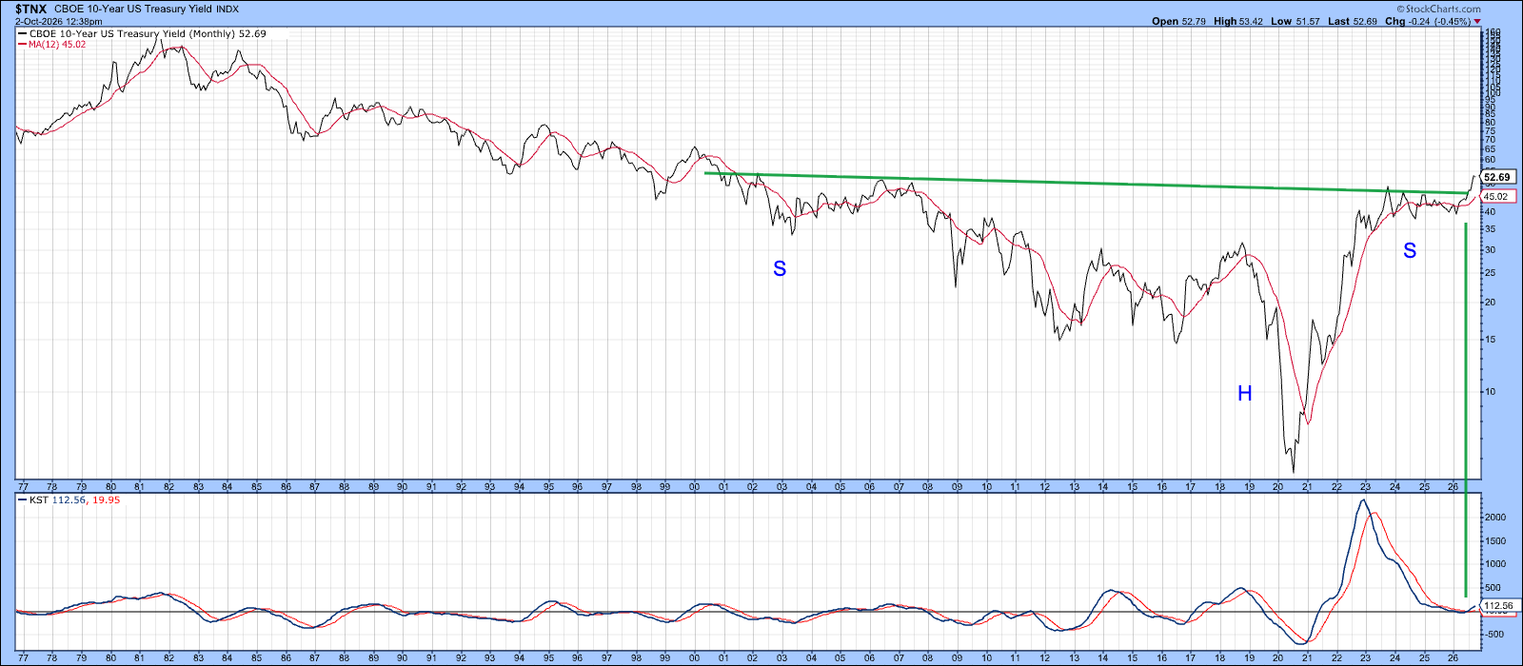Click the High value 53.42
This screenshot has width=1523, height=666.
click(x=1253, y=21)
